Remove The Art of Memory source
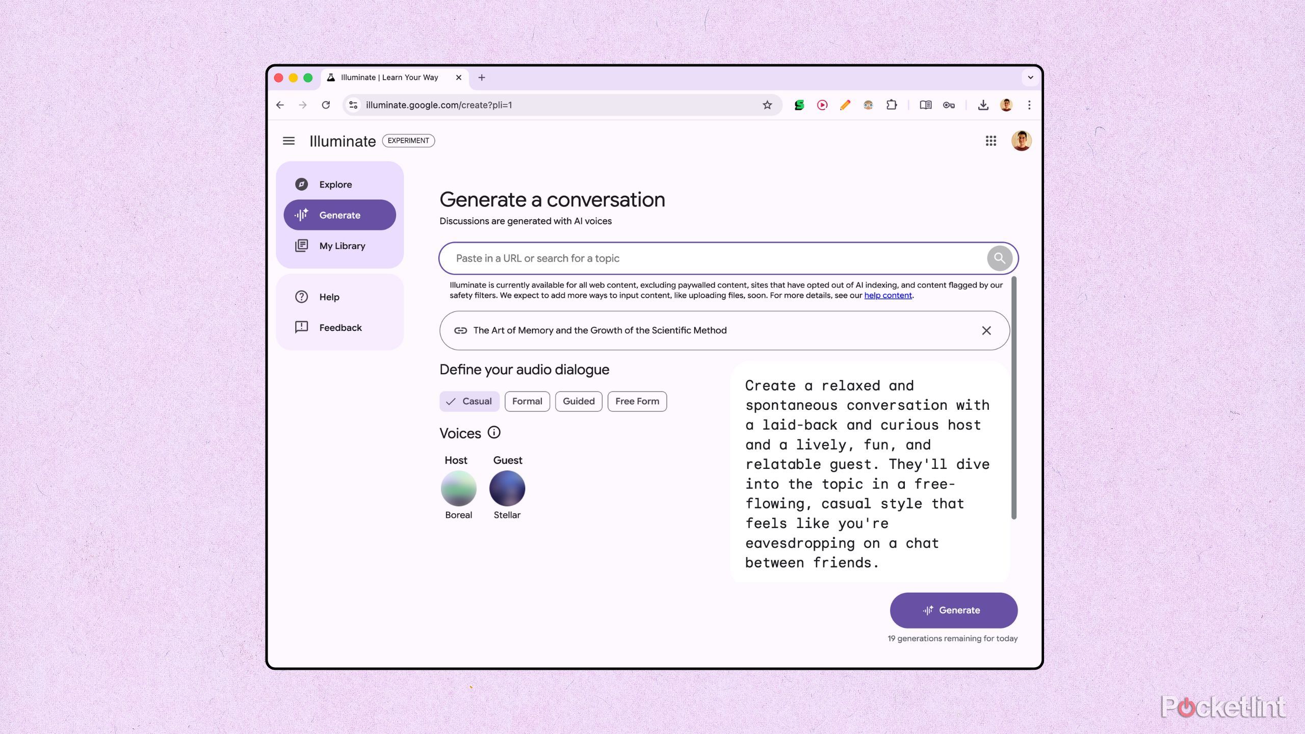The height and width of the screenshot is (734, 1305). (986, 331)
